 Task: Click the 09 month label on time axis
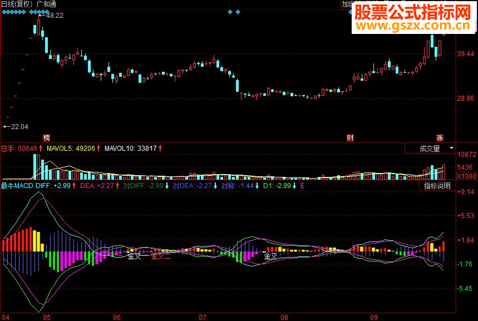[x=374, y=317]
